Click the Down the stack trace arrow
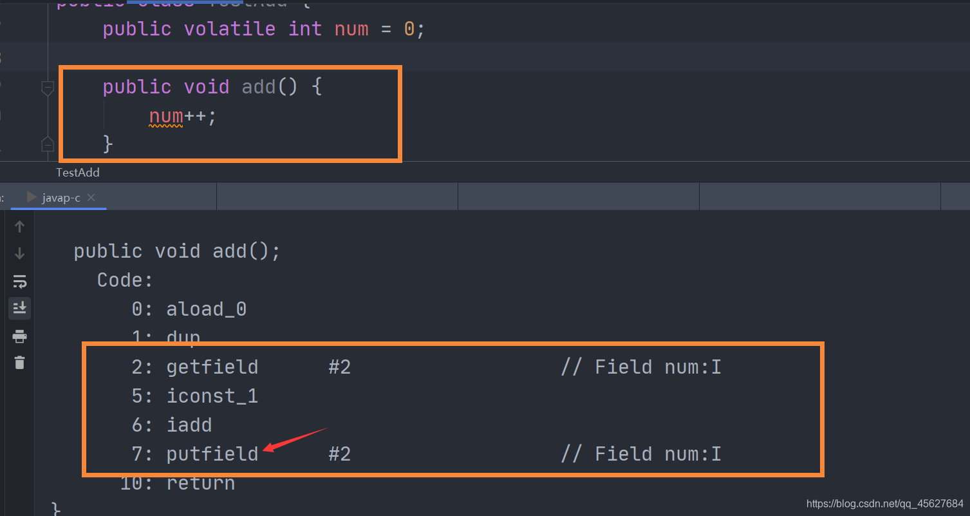970x516 pixels. pos(19,253)
